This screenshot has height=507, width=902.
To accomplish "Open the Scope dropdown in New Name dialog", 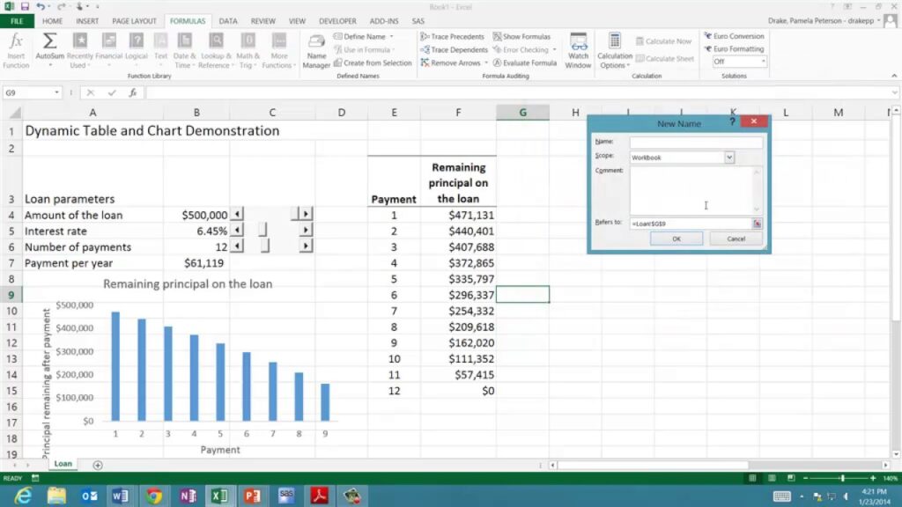I will pyautogui.click(x=728, y=156).
